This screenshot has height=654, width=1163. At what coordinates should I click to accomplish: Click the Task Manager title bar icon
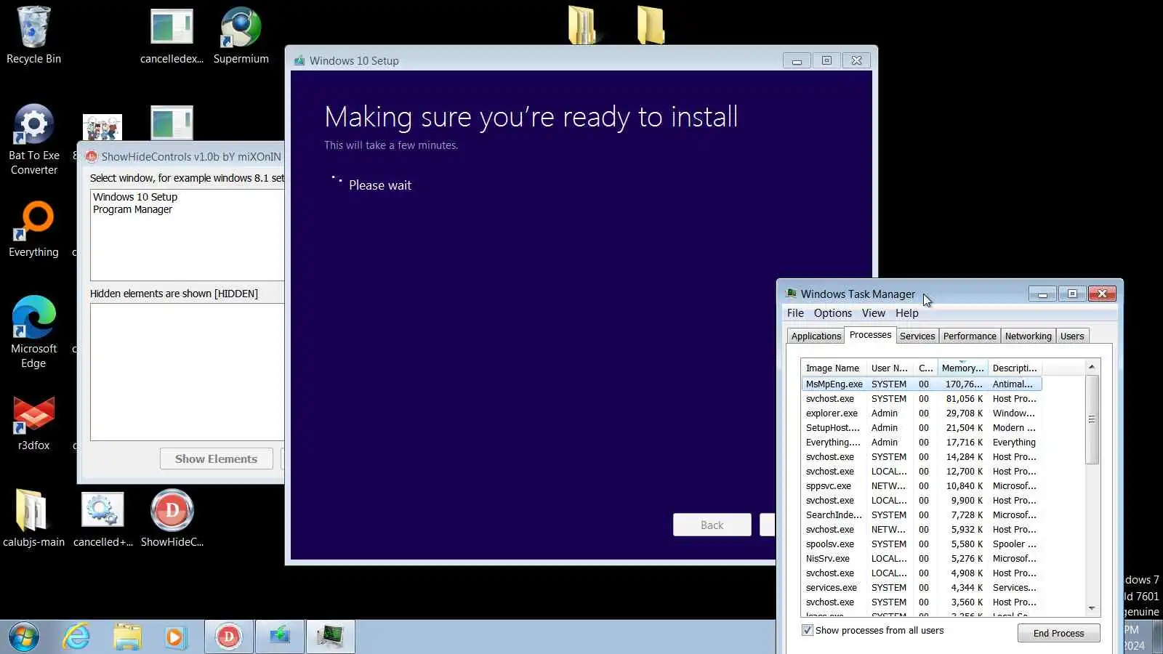791,294
